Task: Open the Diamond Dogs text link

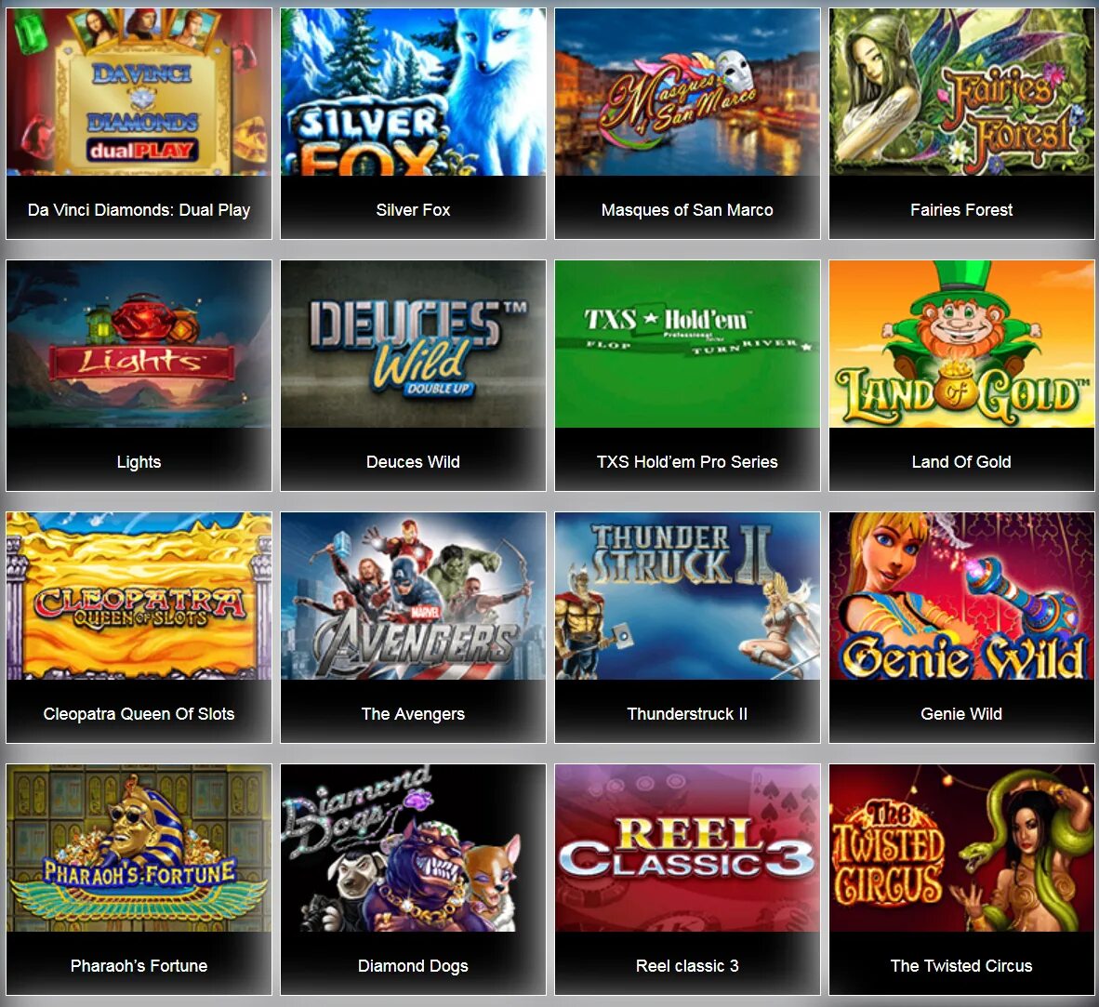Action: pos(413,966)
